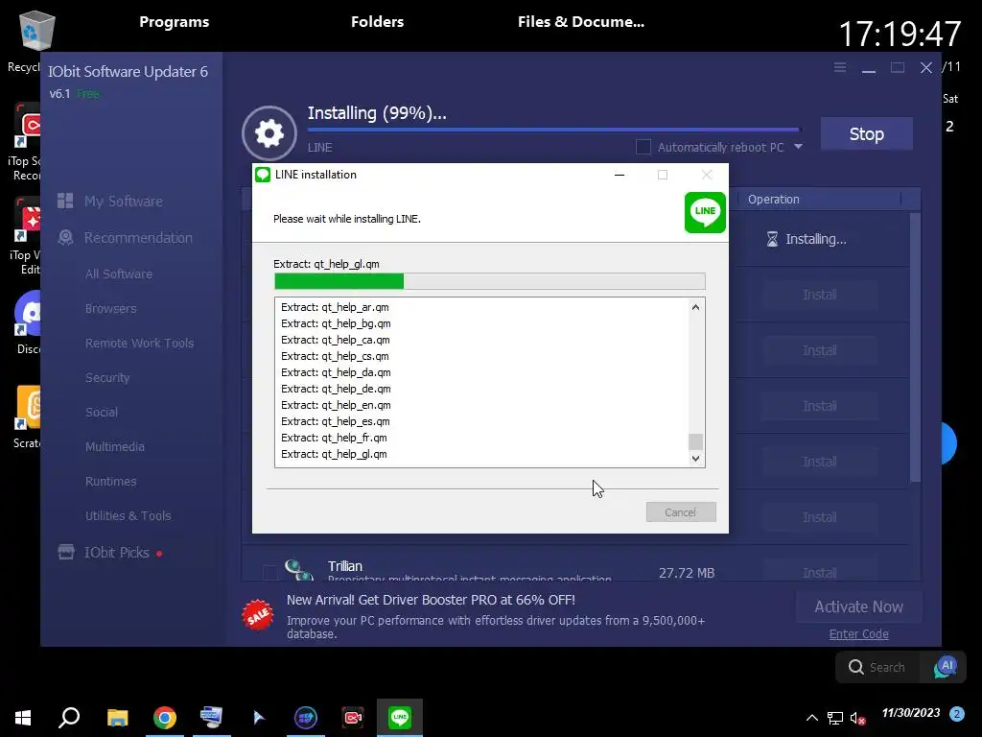Click the Operation column header

tap(774, 199)
